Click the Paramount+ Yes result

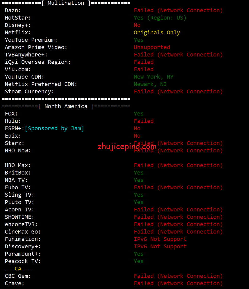click(x=139, y=254)
